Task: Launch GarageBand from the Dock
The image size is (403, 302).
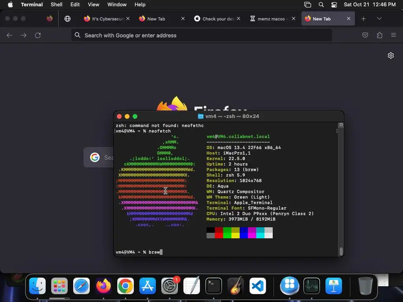Action: [x=236, y=286]
